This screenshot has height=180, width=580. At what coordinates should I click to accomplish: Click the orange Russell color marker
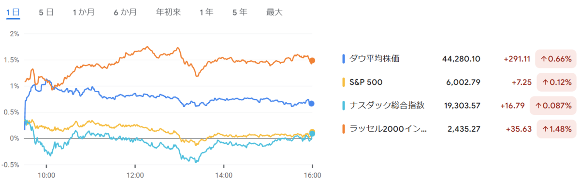tap(343, 129)
